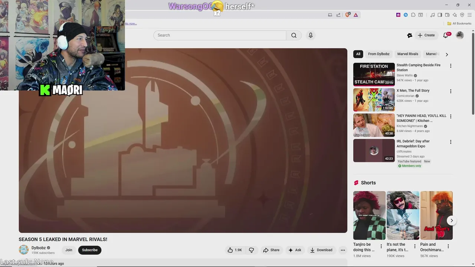Click the Subscribe button
The image size is (475, 267).
pos(90,250)
